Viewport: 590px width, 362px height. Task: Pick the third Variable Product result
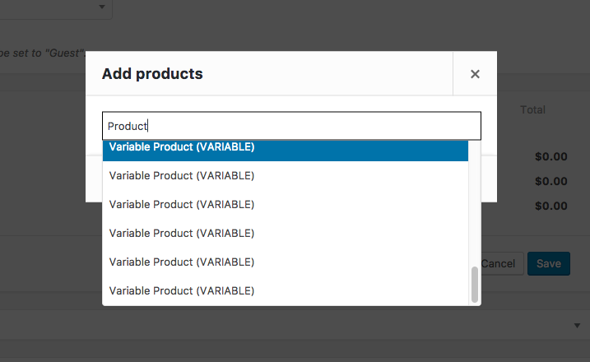click(x=286, y=204)
